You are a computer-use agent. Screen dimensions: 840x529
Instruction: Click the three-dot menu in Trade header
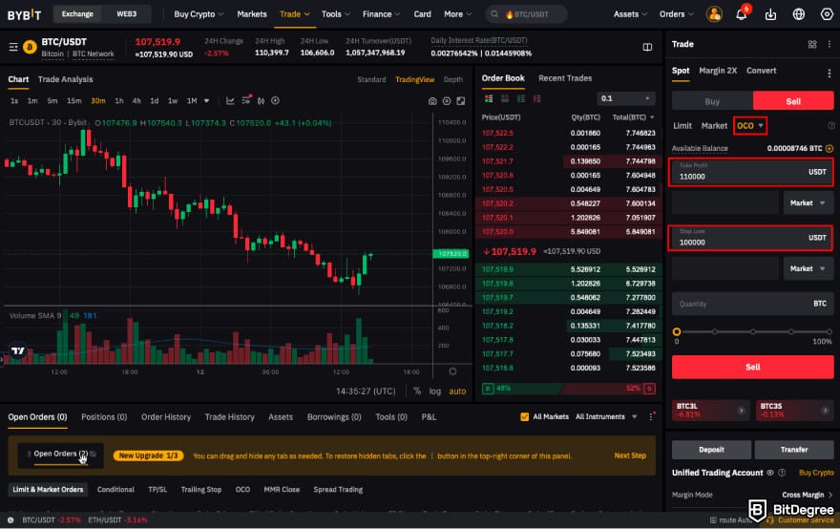829,45
